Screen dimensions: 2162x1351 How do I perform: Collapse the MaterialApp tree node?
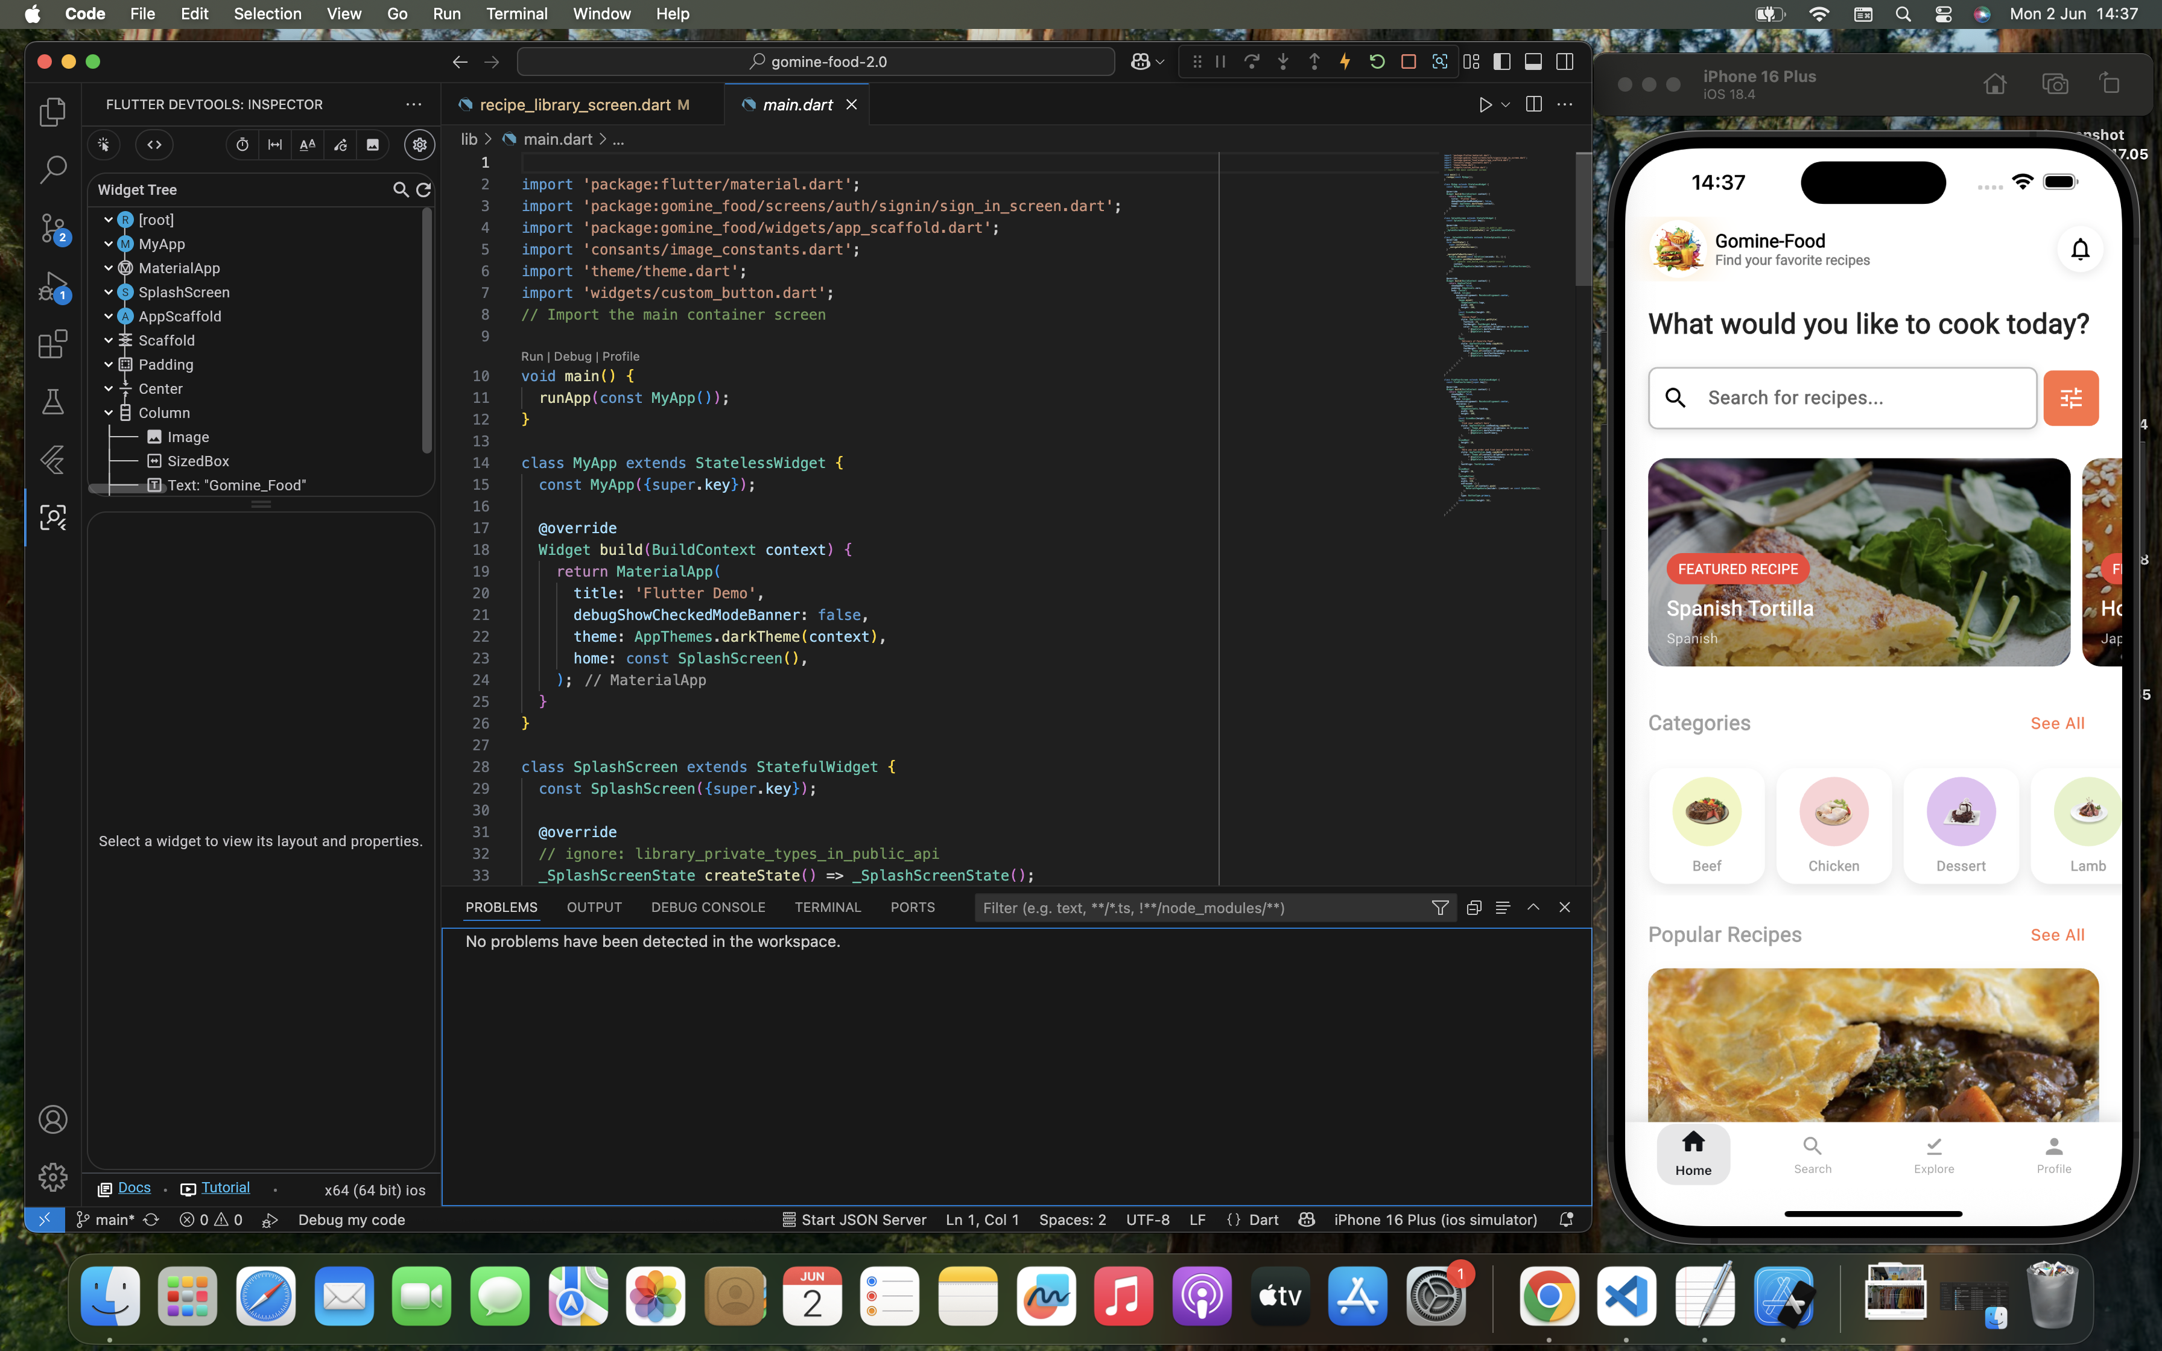pos(108,268)
